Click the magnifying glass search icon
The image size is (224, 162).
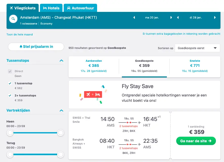click(x=13, y=19)
